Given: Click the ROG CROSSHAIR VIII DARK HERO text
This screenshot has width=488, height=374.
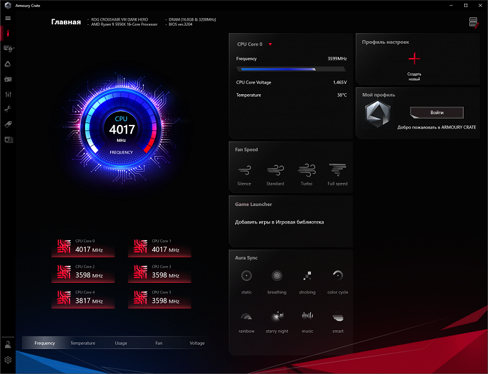Looking at the screenshot, I should click(x=119, y=19).
